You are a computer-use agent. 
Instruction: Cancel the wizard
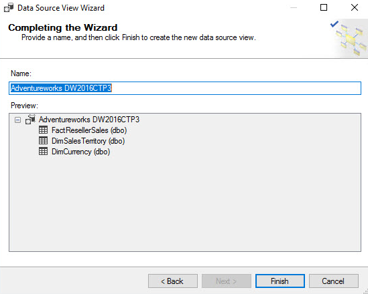coord(334,281)
